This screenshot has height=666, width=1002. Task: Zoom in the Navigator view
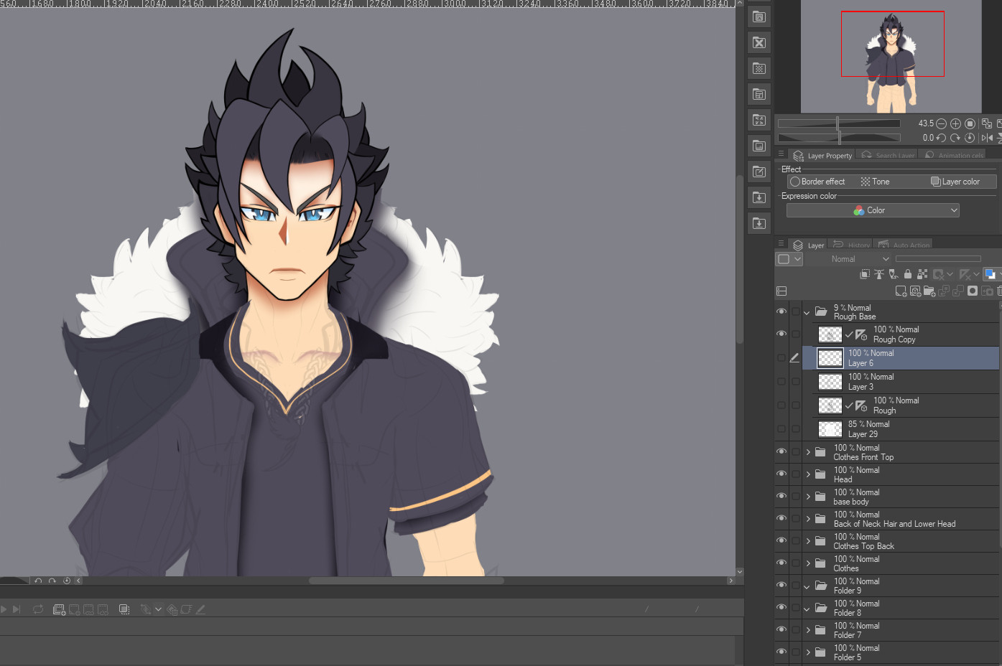point(955,123)
